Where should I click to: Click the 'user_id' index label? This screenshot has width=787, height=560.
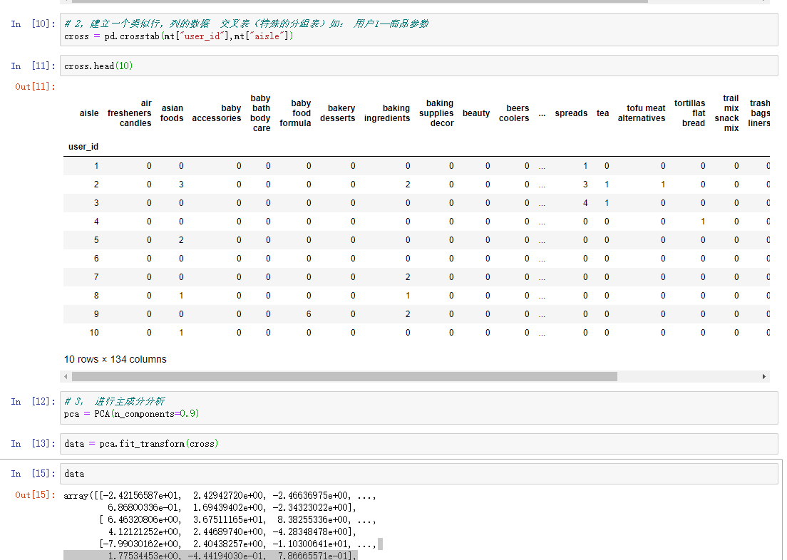[83, 147]
